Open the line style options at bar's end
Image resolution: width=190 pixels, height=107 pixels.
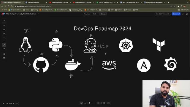pyautogui.click(x=108, y=103)
